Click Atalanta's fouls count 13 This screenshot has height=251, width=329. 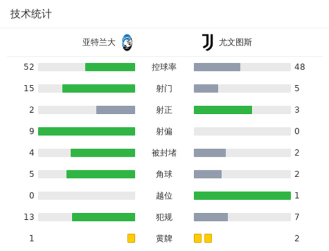coord(29,217)
